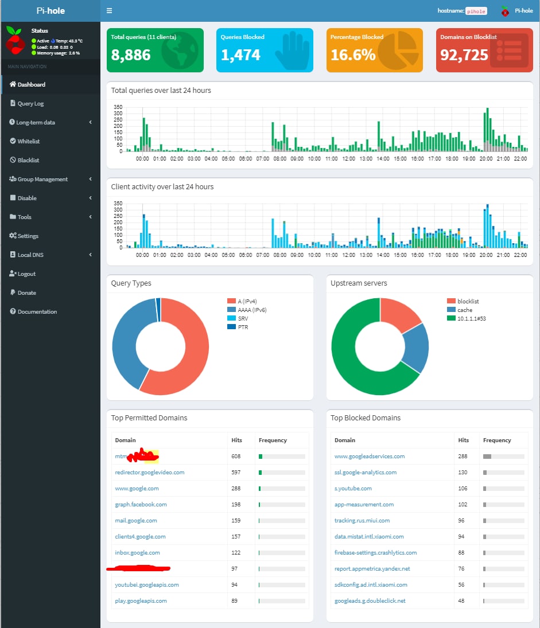Image resolution: width=540 pixels, height=628 pixels.
Task: Click the Pi-hole logo icon in top-right header
Action: click(505, 11)
